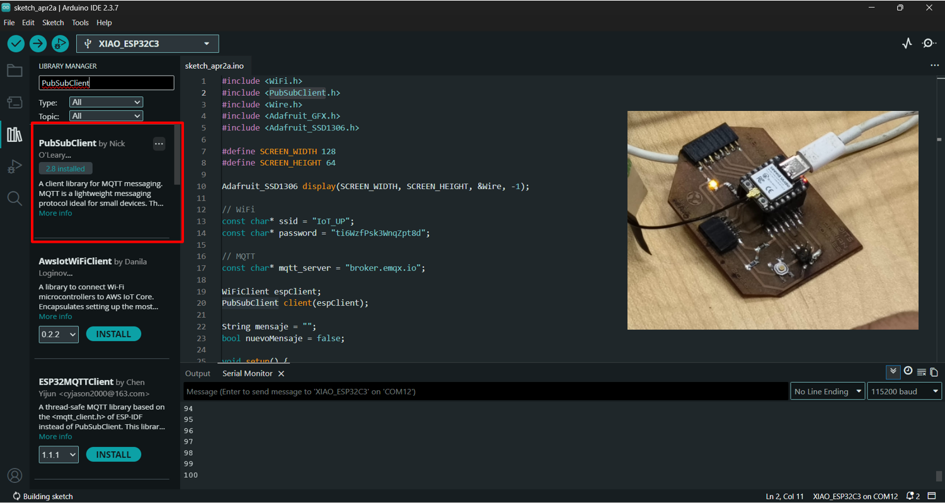Click the serial Message input field
The image size is (945, 503).
486,391
